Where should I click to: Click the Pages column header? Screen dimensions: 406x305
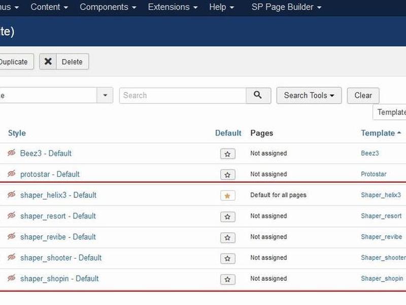click(x=261, y=133)
